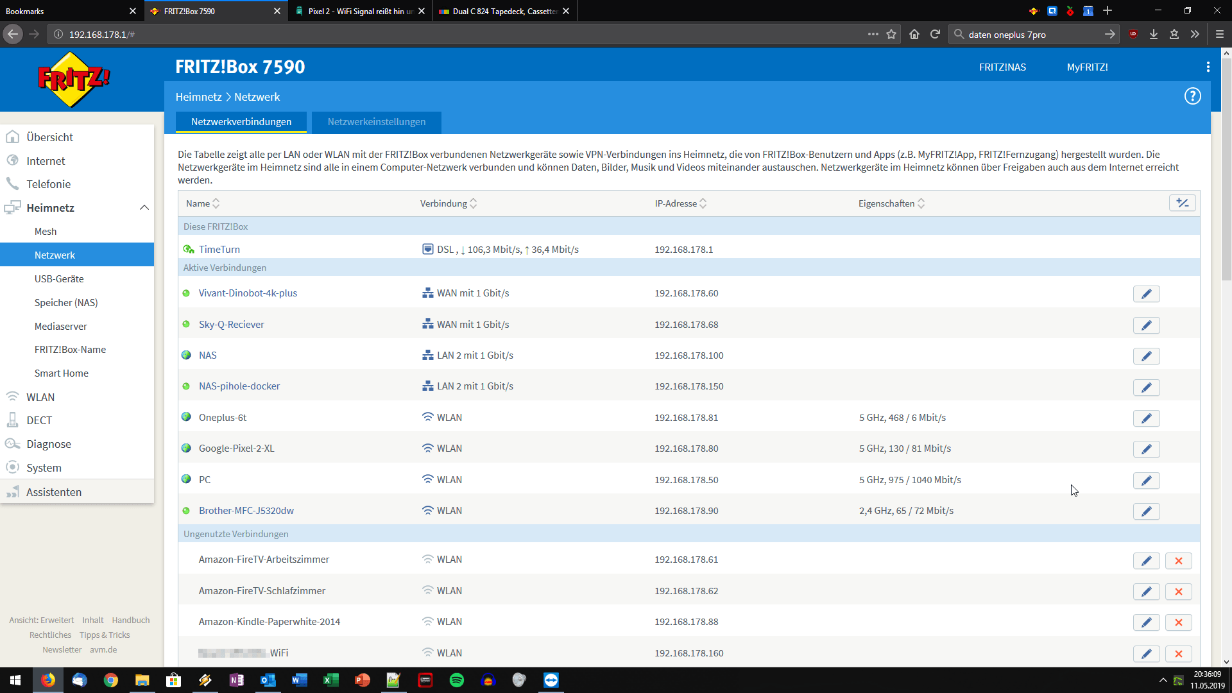Open Windows Start menu
This screenshot has height=693, width=1232.
[x=15, y=680]
